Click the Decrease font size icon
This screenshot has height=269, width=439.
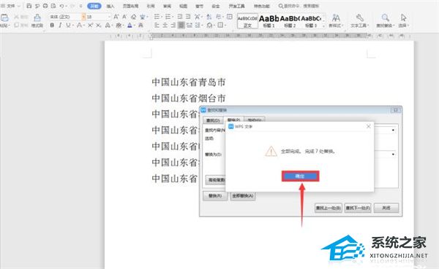coord(124,17)
